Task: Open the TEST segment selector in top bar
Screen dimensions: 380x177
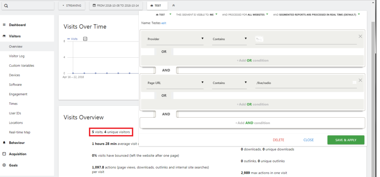Action: tap(157, 6)
